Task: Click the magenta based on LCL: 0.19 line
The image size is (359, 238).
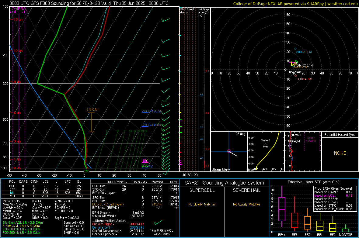Action: pos(333,195)
